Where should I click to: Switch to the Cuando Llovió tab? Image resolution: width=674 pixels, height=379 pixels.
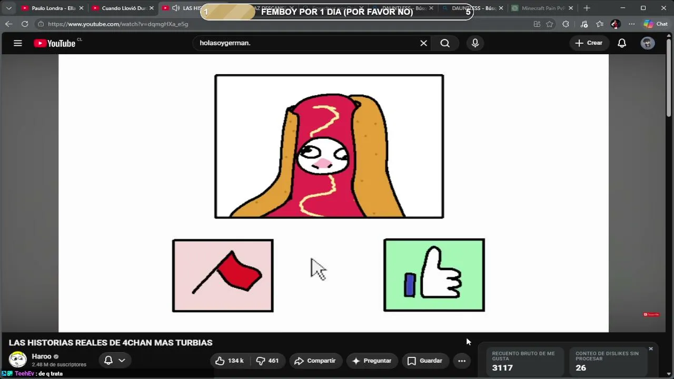click(x=122, y=8)
